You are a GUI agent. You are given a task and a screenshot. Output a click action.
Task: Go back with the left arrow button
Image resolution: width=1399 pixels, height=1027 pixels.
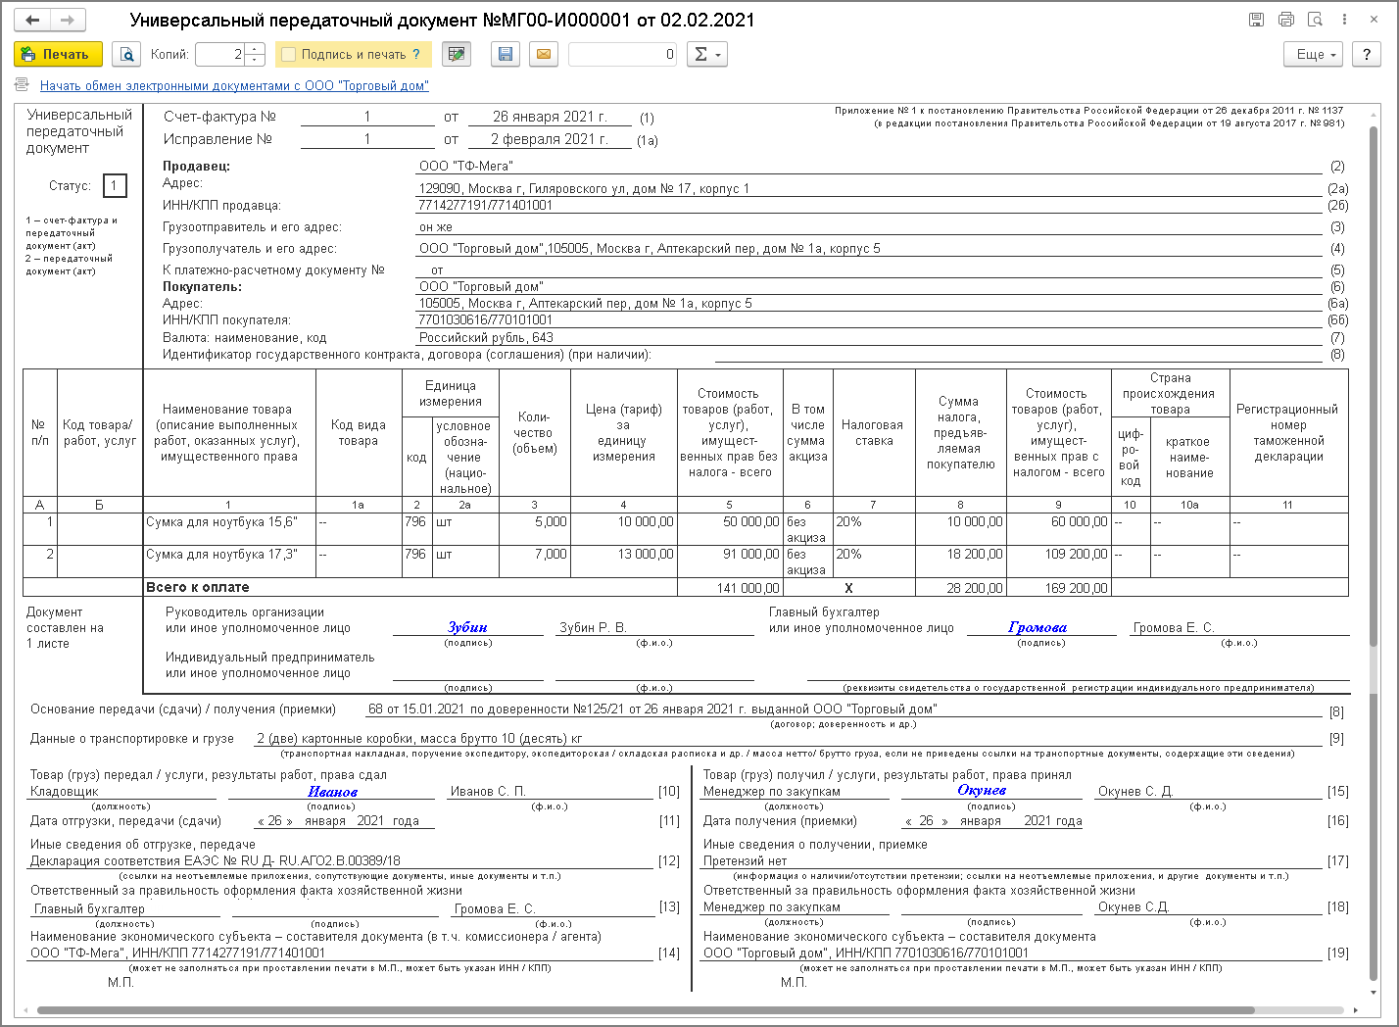point(32,20)
